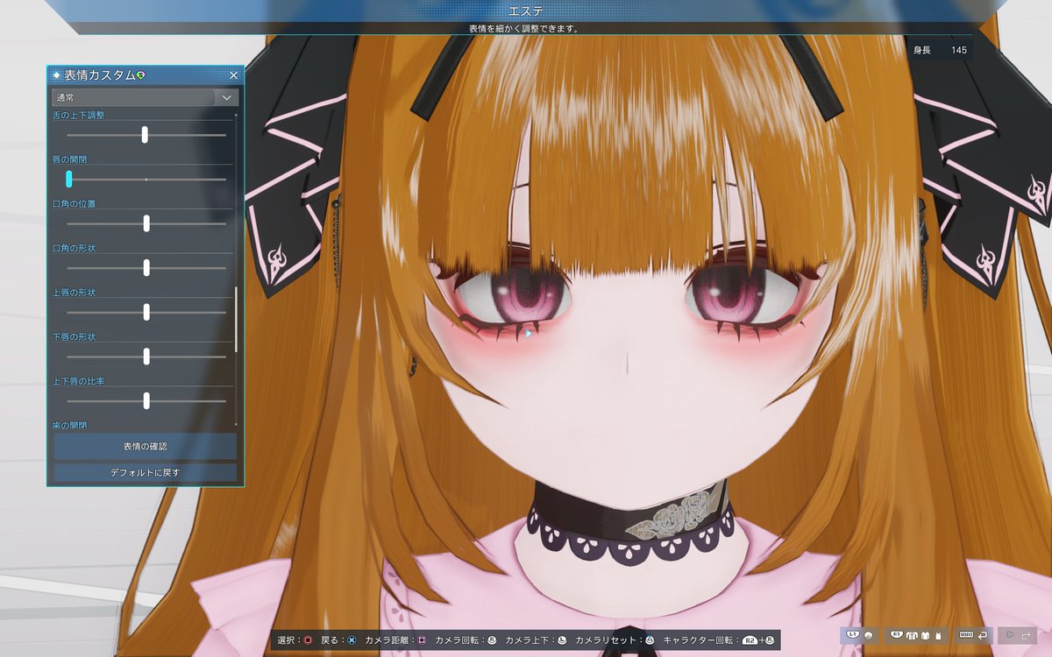Viewport: 1052px width, 657px height.
Task: Click the 口角の形状 slider handle
Action: pos(146,268)
